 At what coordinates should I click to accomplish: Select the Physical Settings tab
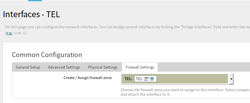[x=103, y=67]
